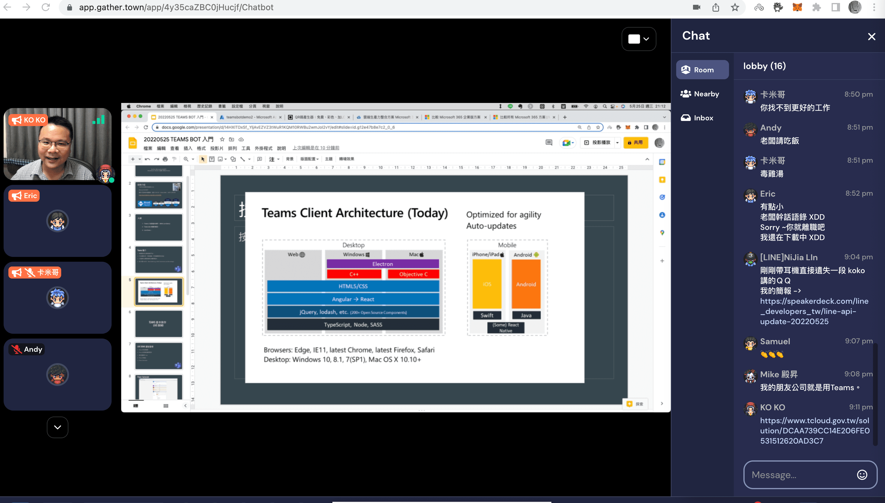Click Undo in the shared Slides toolbar
Image resolution: width=885 pixels, height=503 pixels.
pyautogui.click(x=147, y=159)
